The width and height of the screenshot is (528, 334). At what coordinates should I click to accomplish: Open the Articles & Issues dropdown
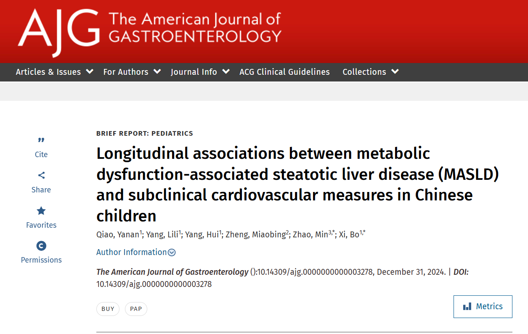point(54,72)
